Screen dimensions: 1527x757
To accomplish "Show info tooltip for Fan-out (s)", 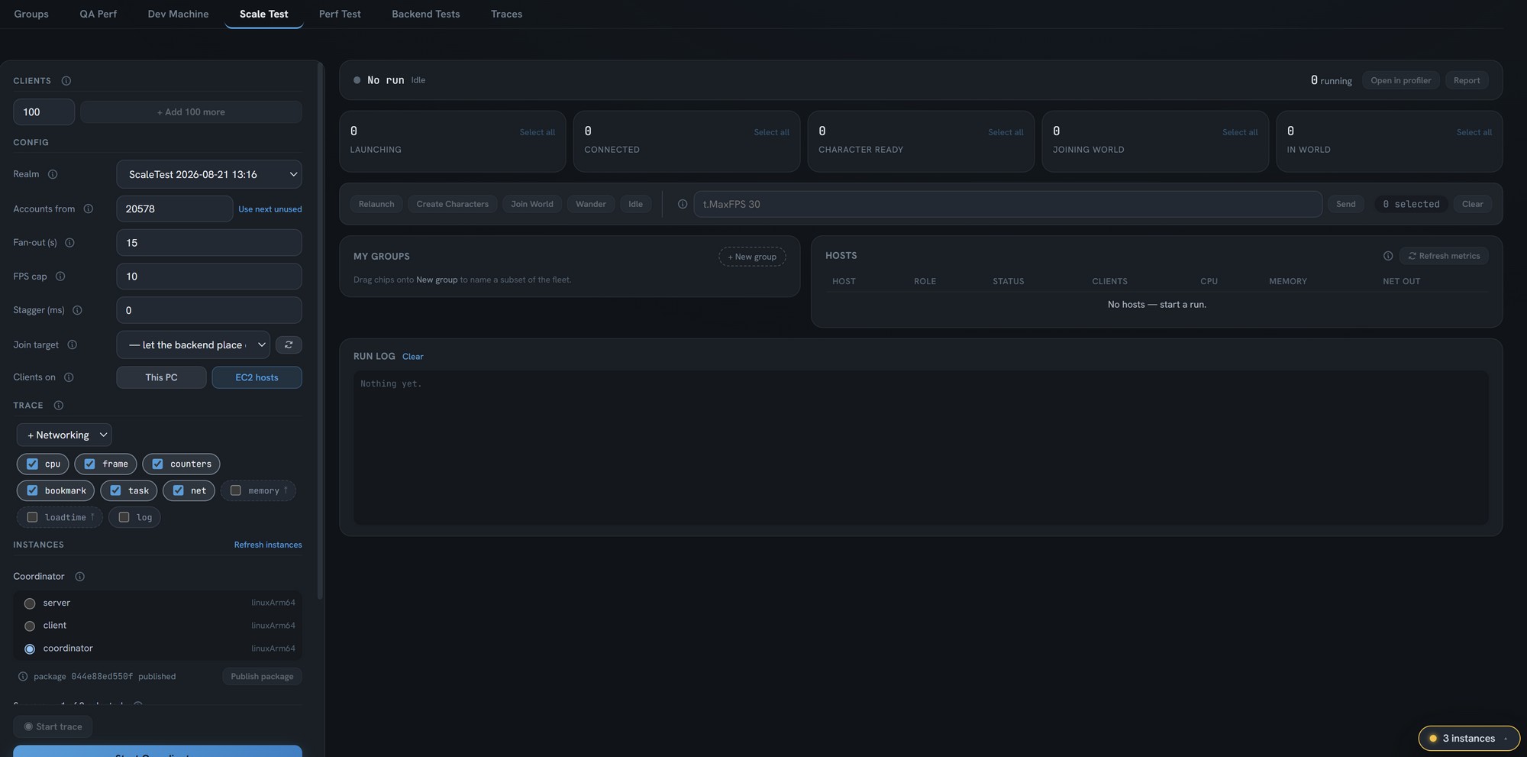I will 69,243.
